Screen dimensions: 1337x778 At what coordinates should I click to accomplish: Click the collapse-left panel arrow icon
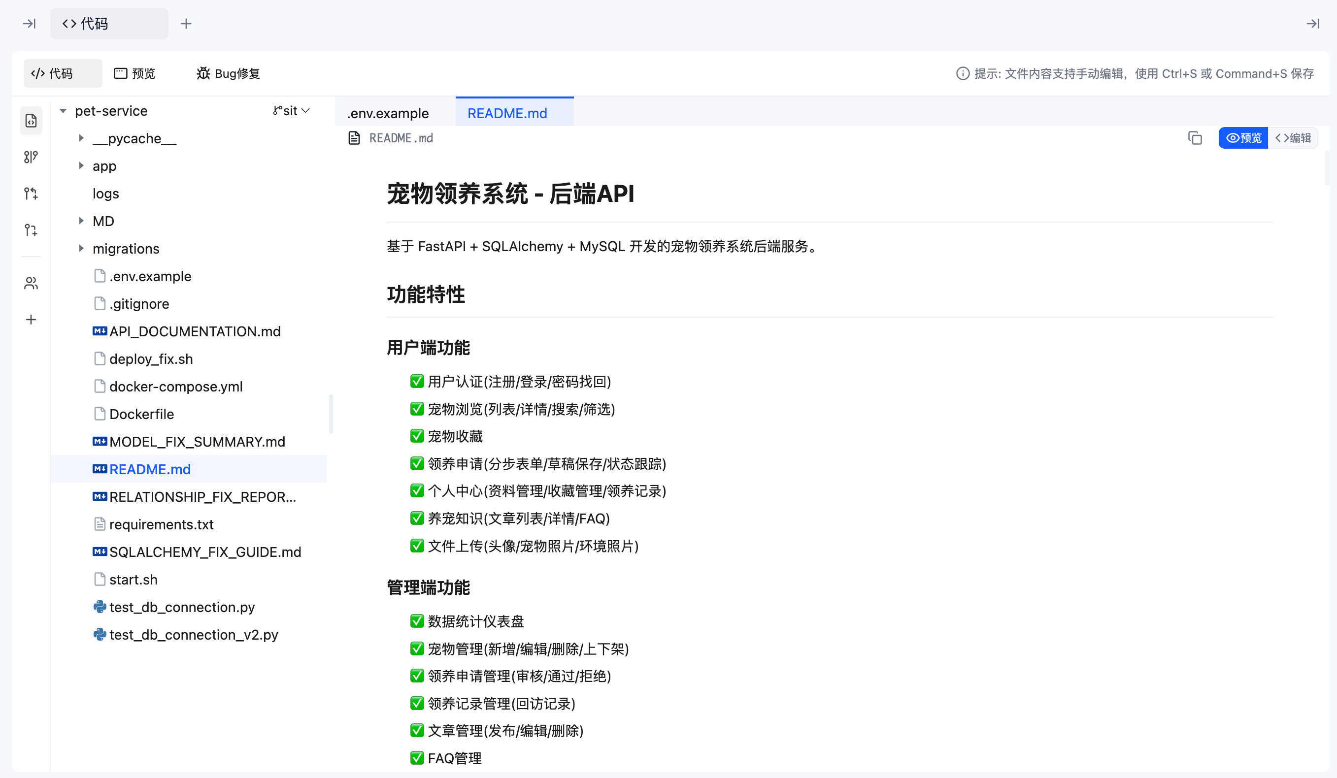tap(29, 23)
